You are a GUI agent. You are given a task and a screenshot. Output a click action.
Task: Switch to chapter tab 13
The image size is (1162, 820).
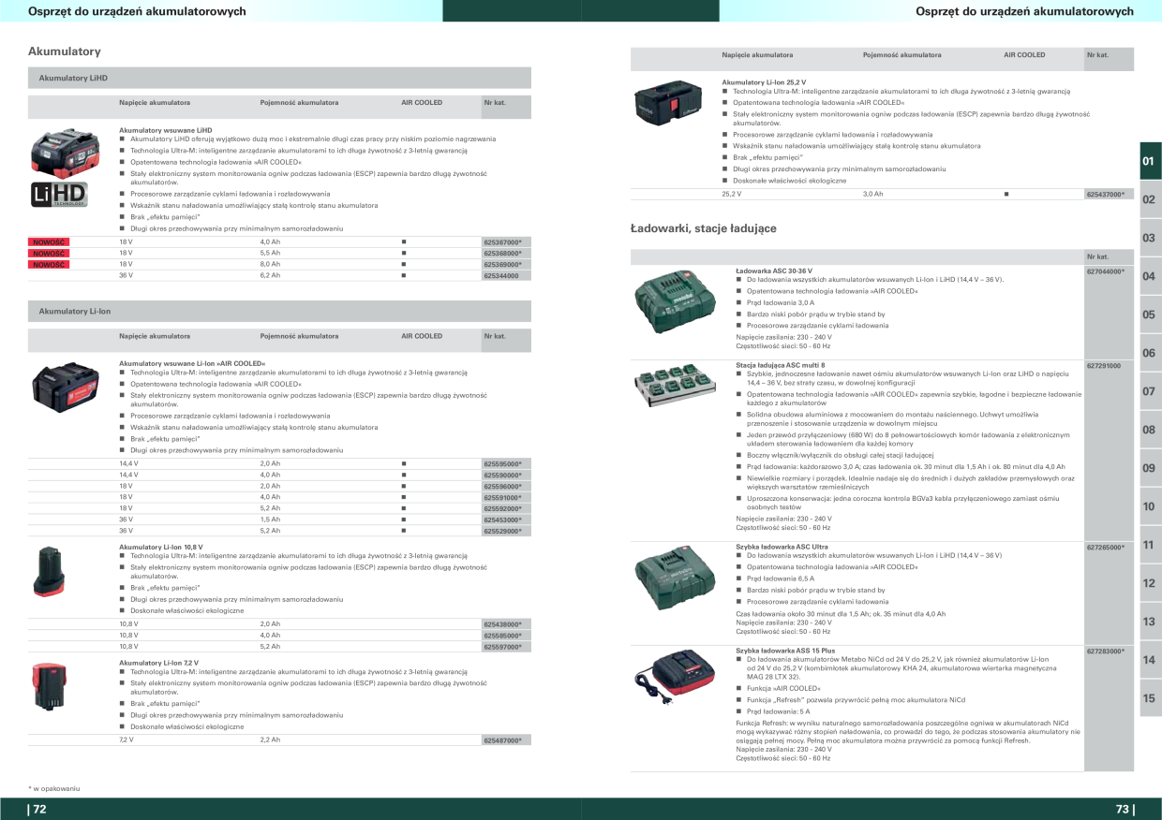click(1150, 622)
